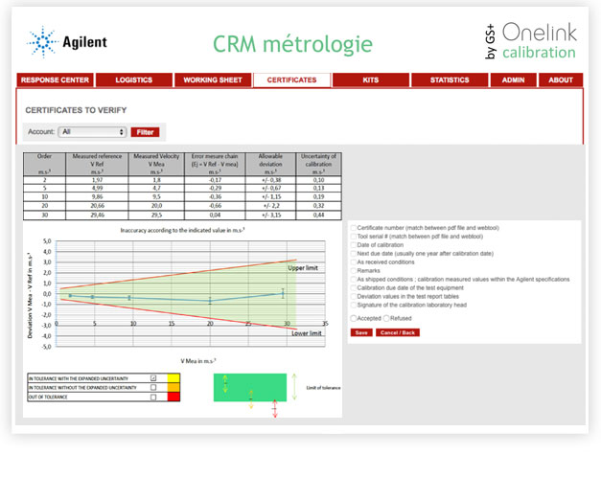Click the Uncertainty of calibration header
Viewport: 601px width, 477px height.
(318, 165)
